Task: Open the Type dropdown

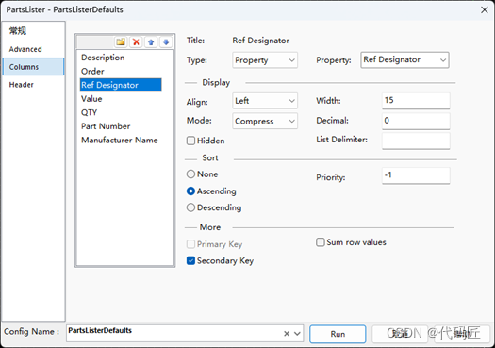Action: point(265,60)
